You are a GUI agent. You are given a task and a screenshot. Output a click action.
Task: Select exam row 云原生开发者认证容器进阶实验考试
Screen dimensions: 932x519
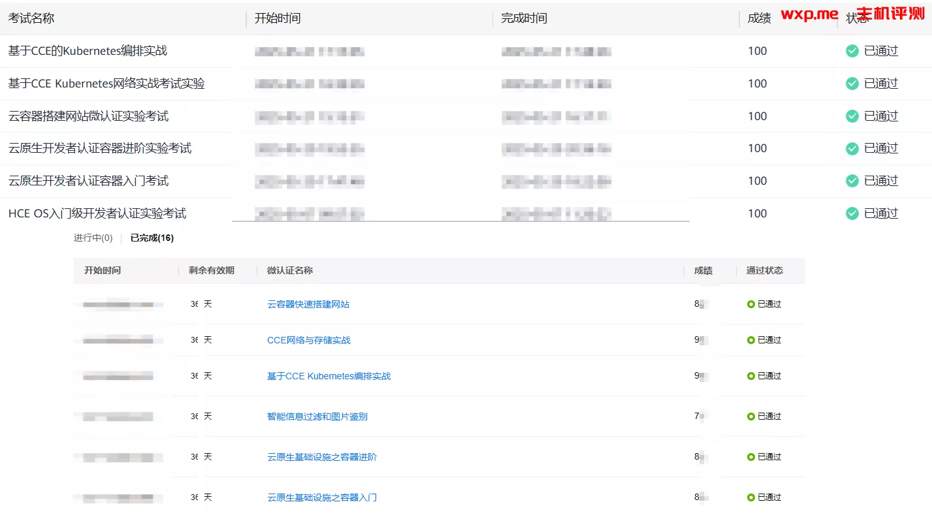point(466,148)
